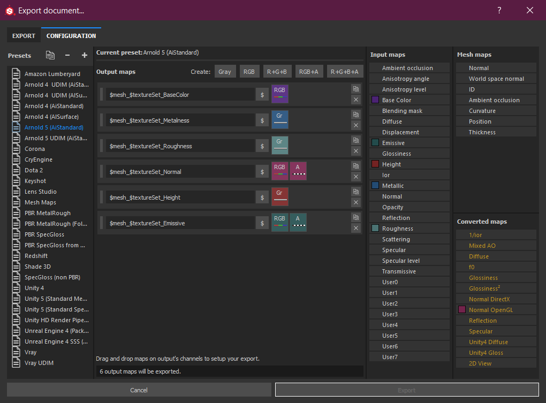Duplicate the Emissive output map
Image resolution: width=546 pixels, height=403 pixels.
tap(356, 217)
